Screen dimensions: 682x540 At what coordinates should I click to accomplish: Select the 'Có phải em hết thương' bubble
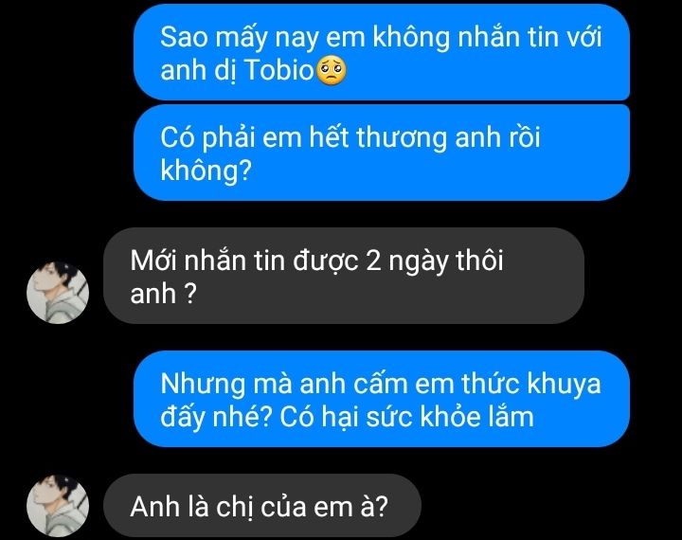pos(382,153)
